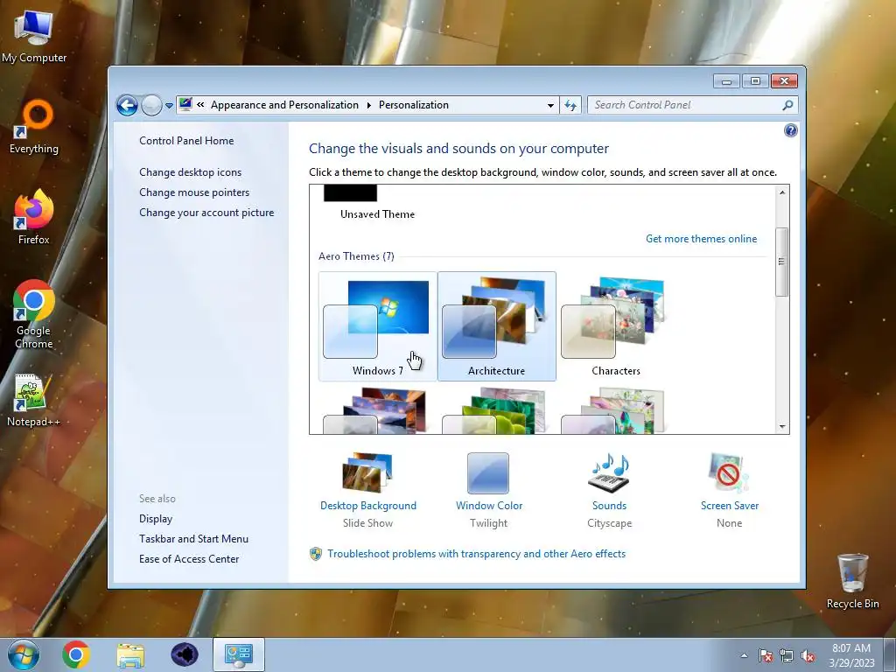Screen dimensions: 896x672
Task: Open the Recycle Bin
Action: click(852, 581)
